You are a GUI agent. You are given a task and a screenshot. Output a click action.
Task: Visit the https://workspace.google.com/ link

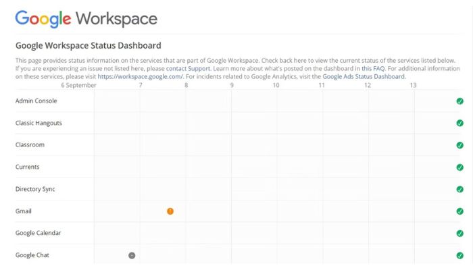pyautogui.click(x=141, y=76)
